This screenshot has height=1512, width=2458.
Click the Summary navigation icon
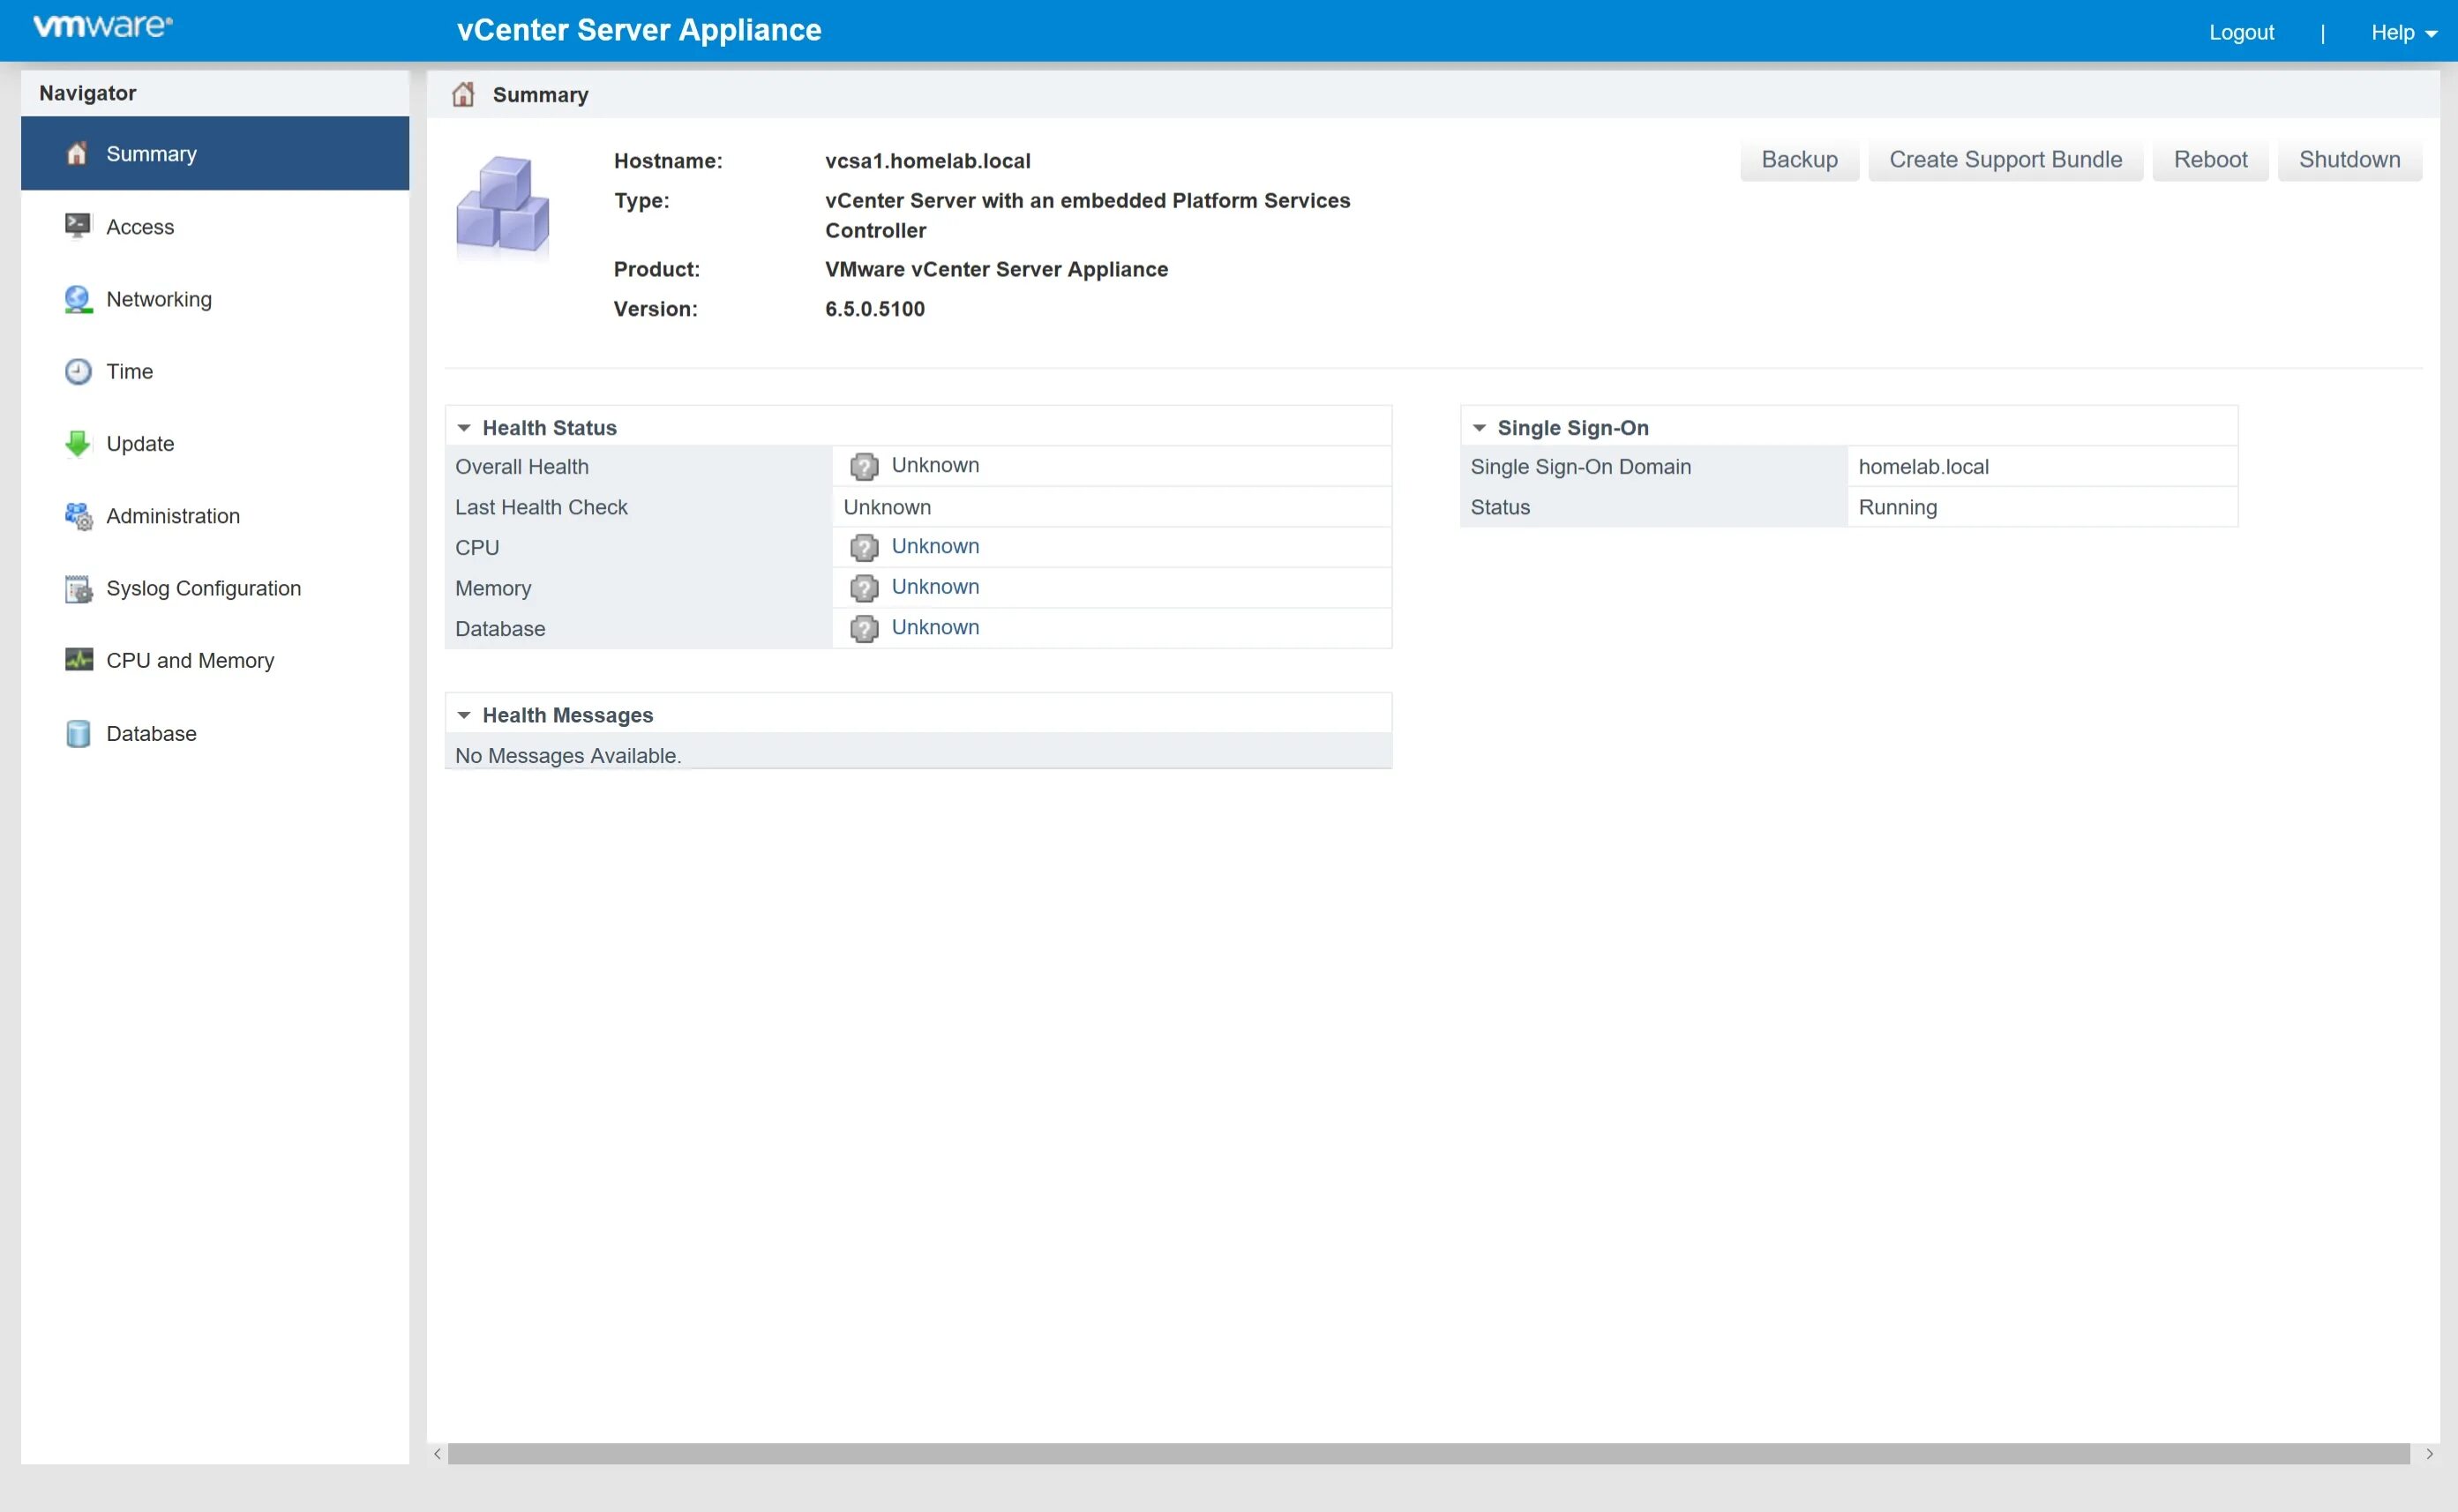[79, 154]
